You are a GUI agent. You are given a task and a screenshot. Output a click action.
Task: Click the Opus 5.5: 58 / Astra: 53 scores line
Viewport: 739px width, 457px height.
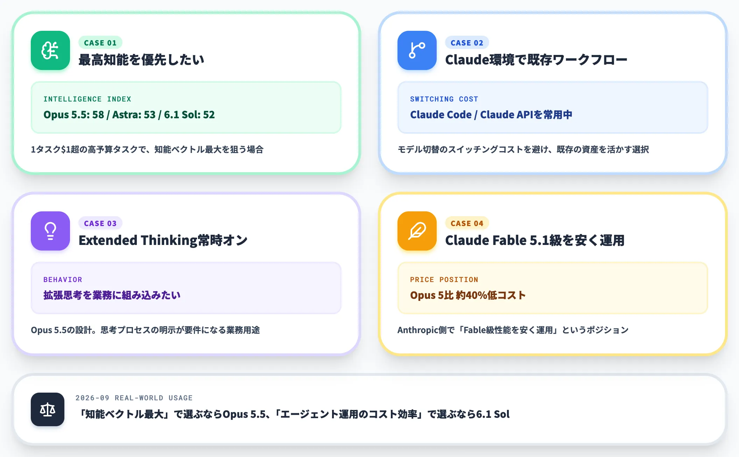point(129,114)
